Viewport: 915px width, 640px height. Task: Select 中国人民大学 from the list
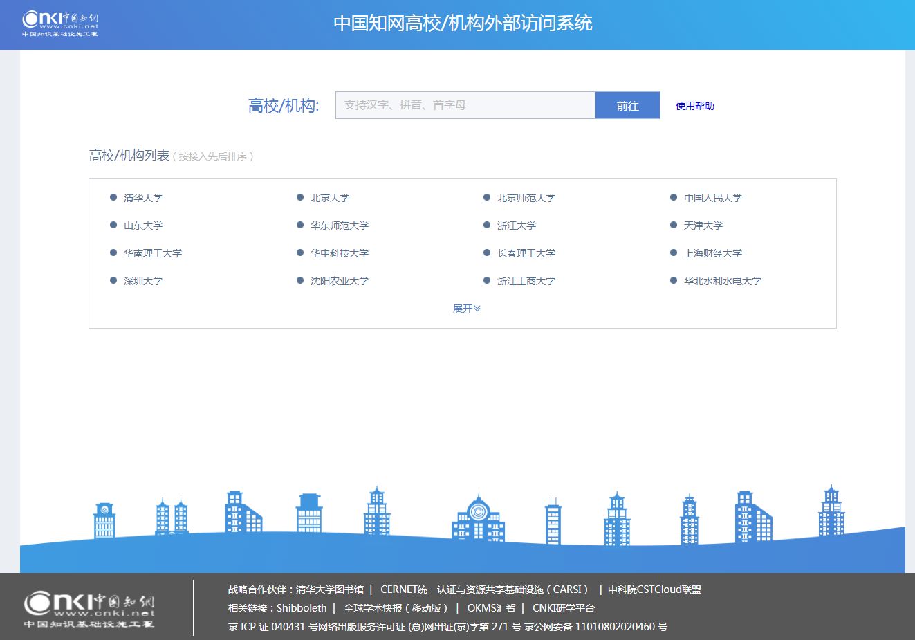[x=713, y=198]
